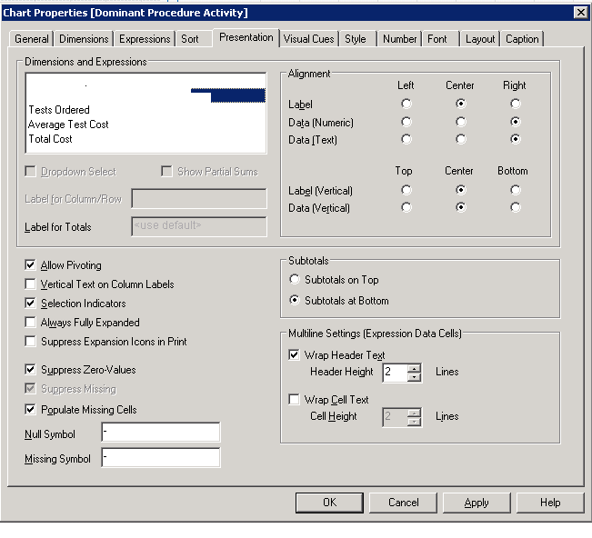Set Label (Vertical) to Bottom

coord(516,190)
